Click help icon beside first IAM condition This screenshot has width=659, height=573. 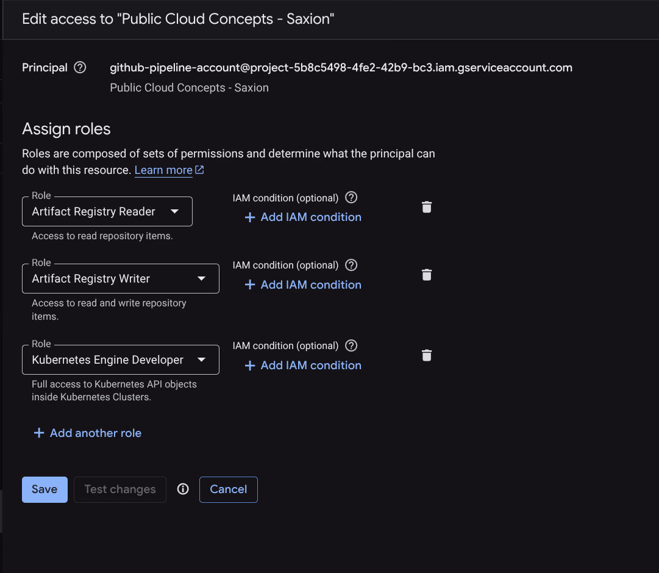(351, 197)
